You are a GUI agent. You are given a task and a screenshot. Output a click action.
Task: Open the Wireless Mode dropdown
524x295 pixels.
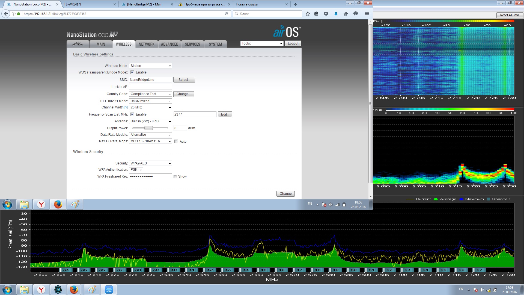click(x=151, y=66)
